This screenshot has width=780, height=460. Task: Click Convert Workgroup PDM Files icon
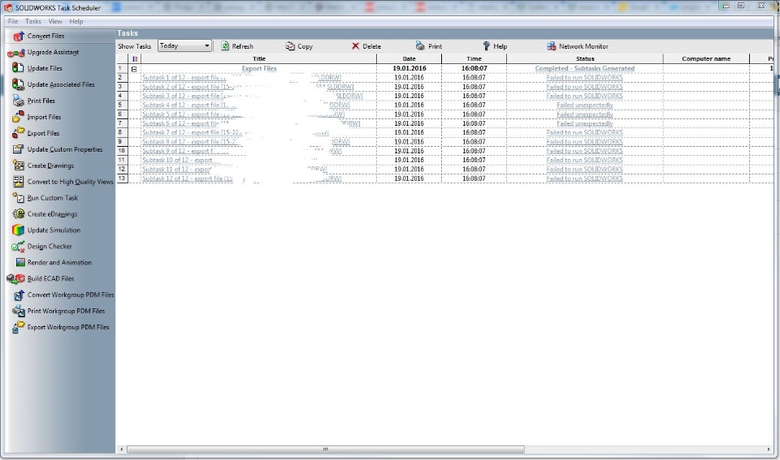click(x=18, y=295)
